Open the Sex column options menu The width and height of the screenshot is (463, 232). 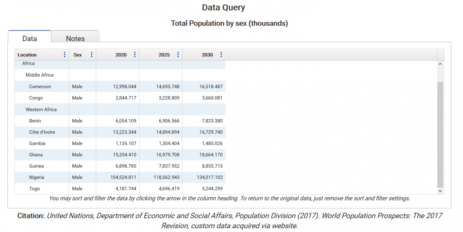(92, 55)
